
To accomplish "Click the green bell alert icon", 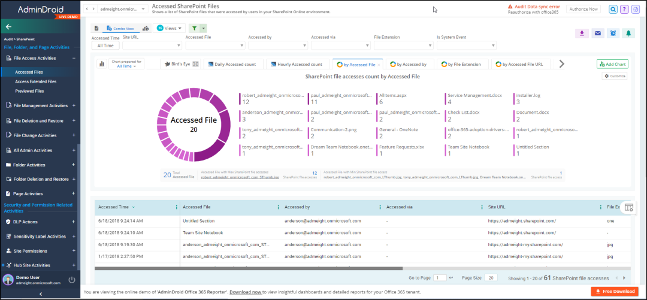I will (628, 34).
